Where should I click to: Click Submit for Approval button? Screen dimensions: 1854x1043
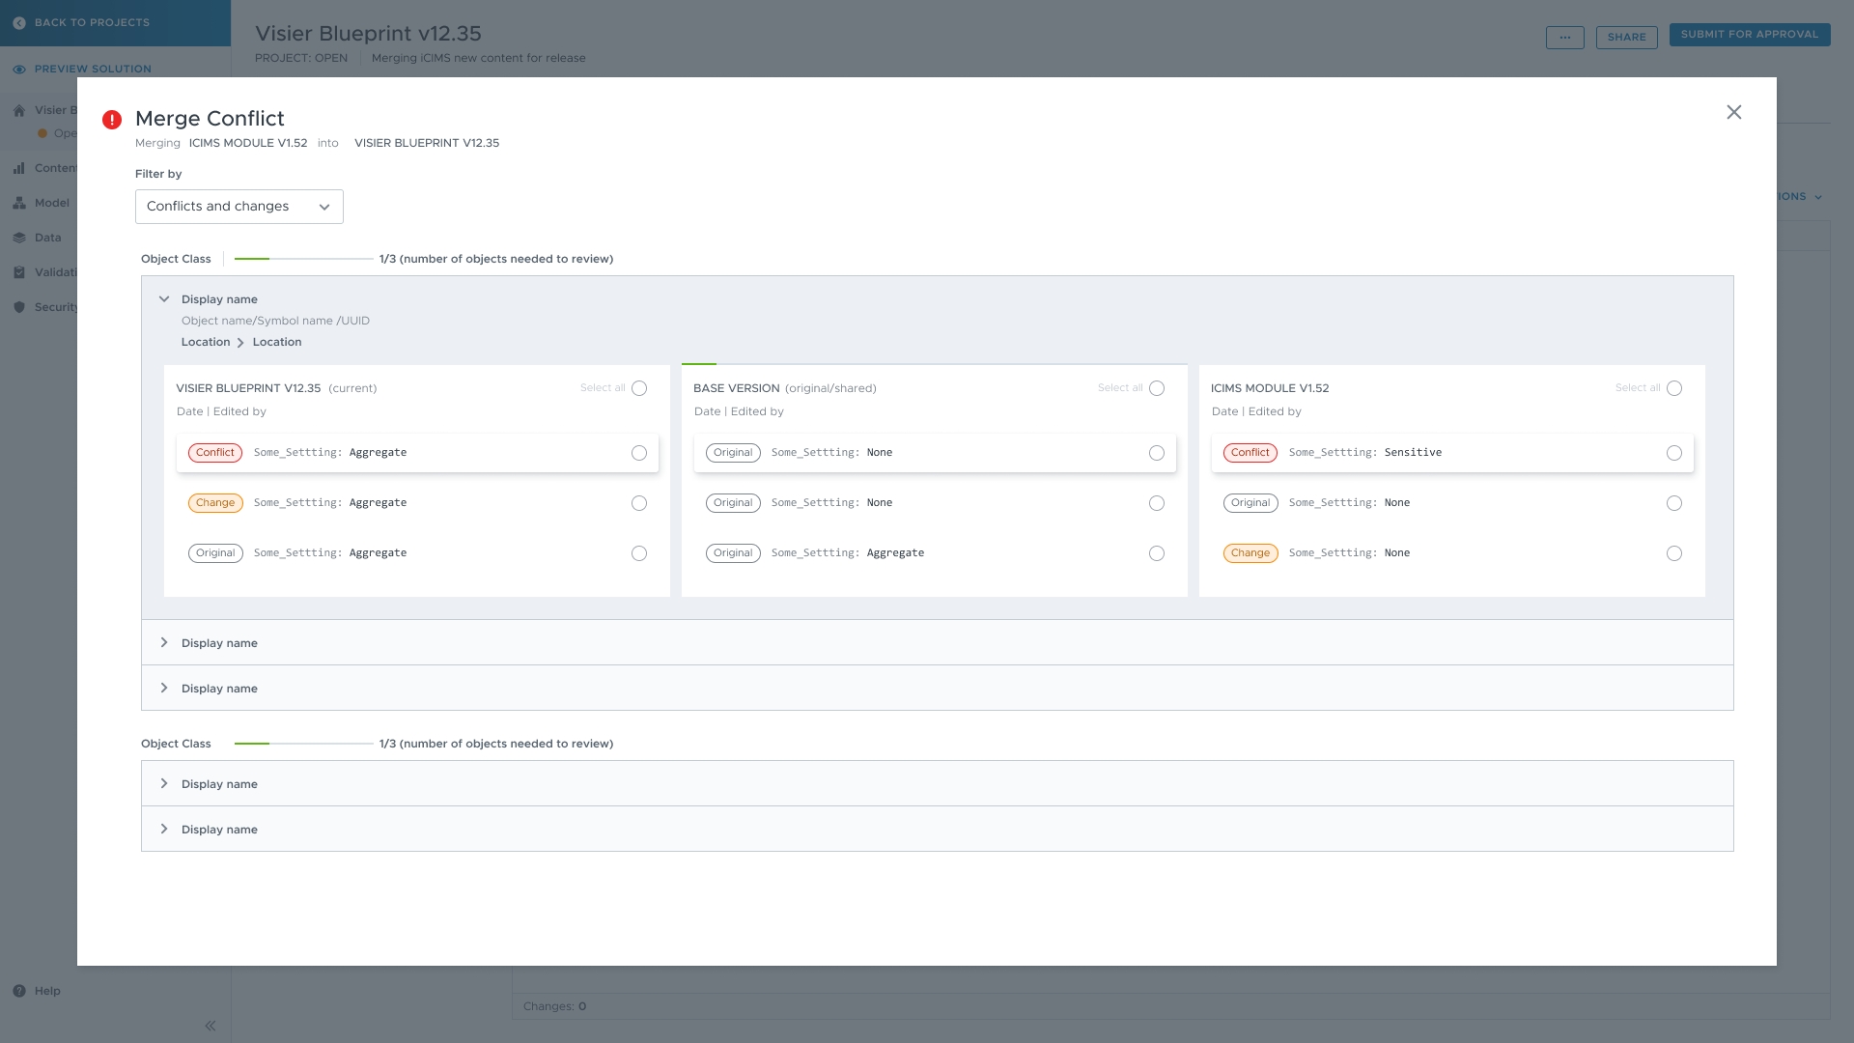coord(1749,35)
